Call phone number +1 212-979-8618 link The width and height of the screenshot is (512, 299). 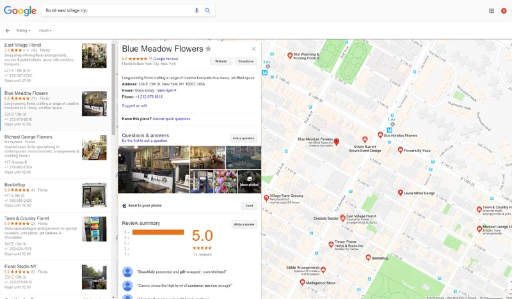(149, 97)
